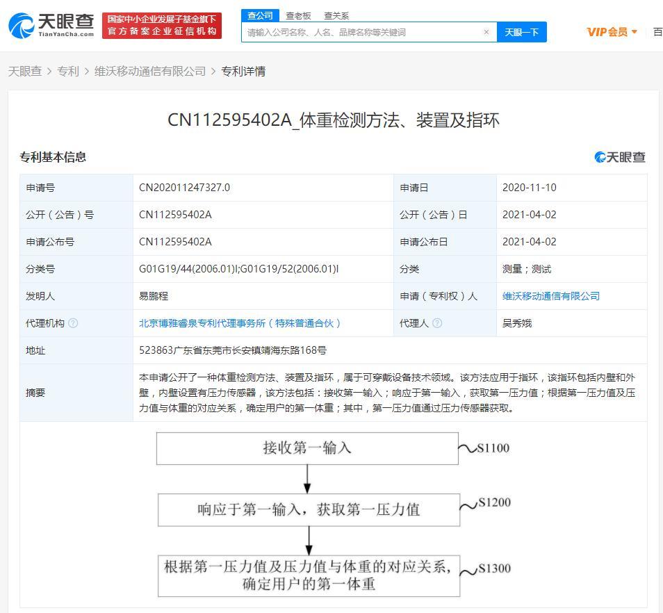This screenshot has width=663, height=613.
Task: Select the 查公司 search tab
Action: coord(260,16)
